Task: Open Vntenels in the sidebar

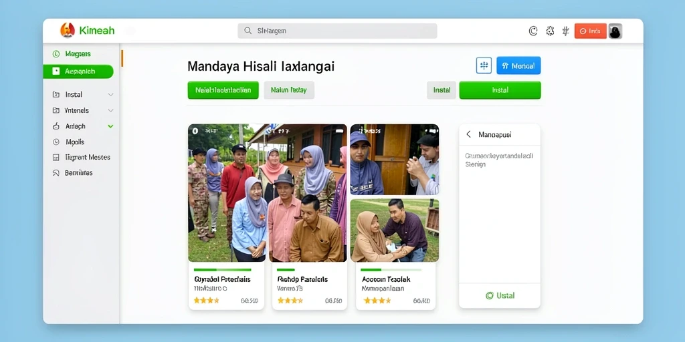Action: point(77,110)
